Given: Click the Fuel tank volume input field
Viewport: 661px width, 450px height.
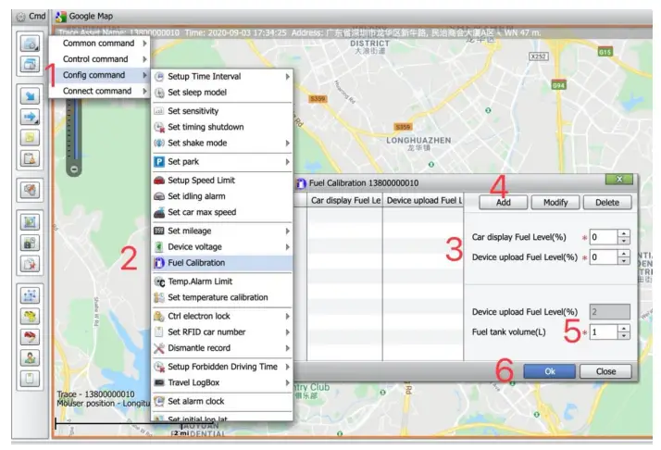Looking at the screenshot, I should click(604, 331).
